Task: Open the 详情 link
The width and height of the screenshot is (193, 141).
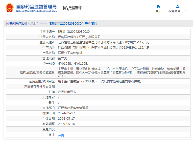Action: [61, 135]
